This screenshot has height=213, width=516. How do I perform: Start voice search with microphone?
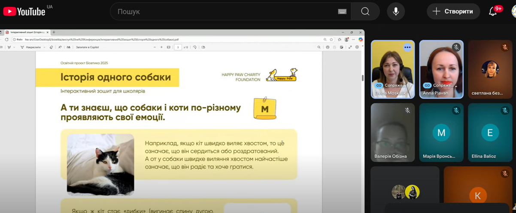[x=395, y=12]
